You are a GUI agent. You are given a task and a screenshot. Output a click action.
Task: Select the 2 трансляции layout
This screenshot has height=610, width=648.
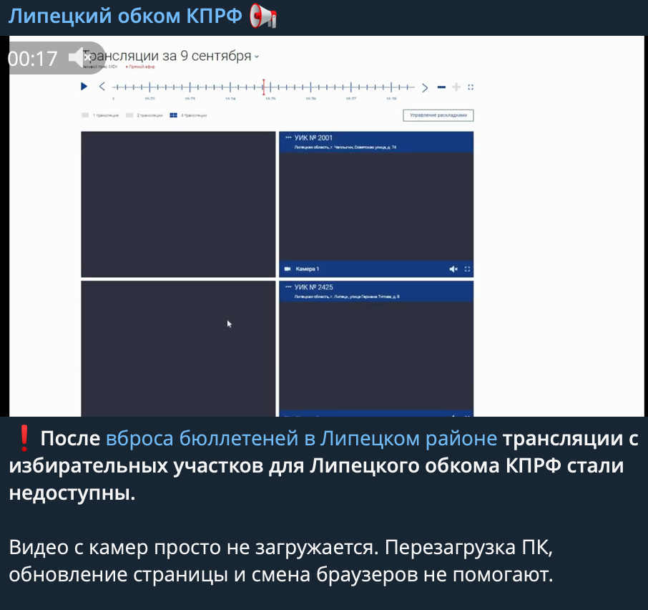click(x=144, y=115)
